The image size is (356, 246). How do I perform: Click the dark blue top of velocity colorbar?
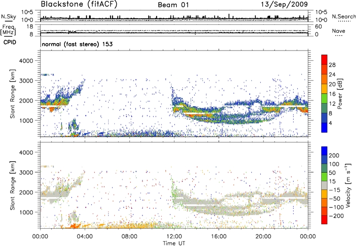[x=324, y=151]
